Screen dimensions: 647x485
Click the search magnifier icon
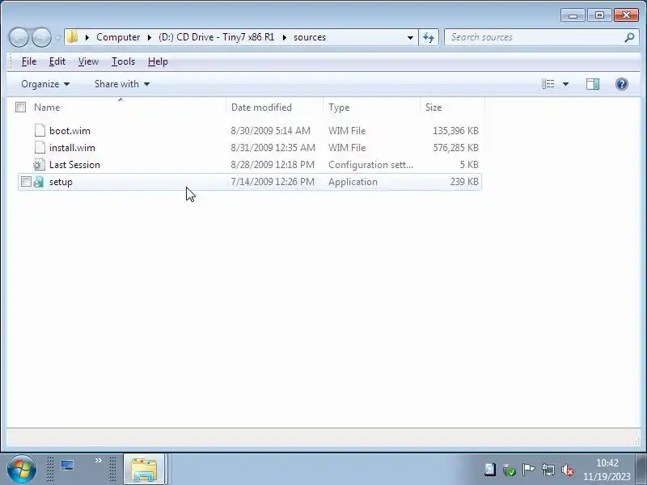click(x=629, y=37)
